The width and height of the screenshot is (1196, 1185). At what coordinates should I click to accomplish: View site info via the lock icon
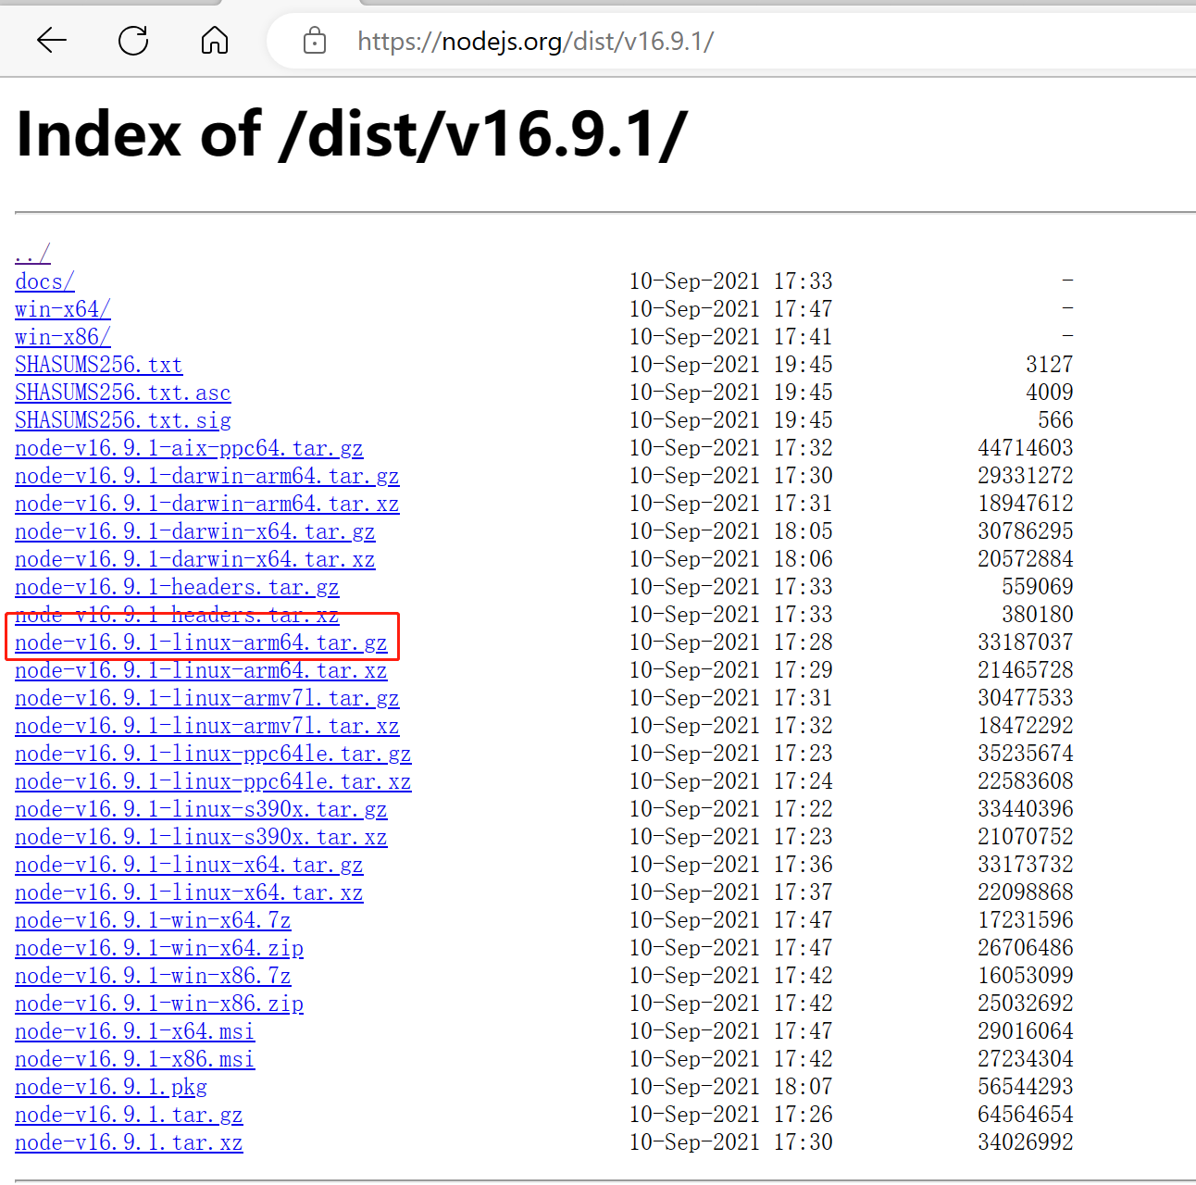coord(315,41)
